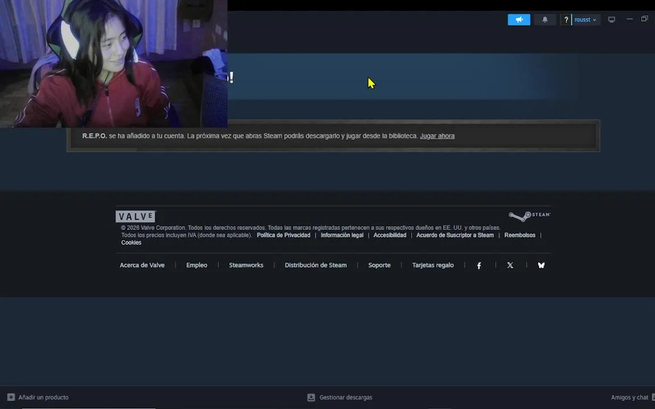Open Información legal link
Screen dimensions: 655x409
342,235
